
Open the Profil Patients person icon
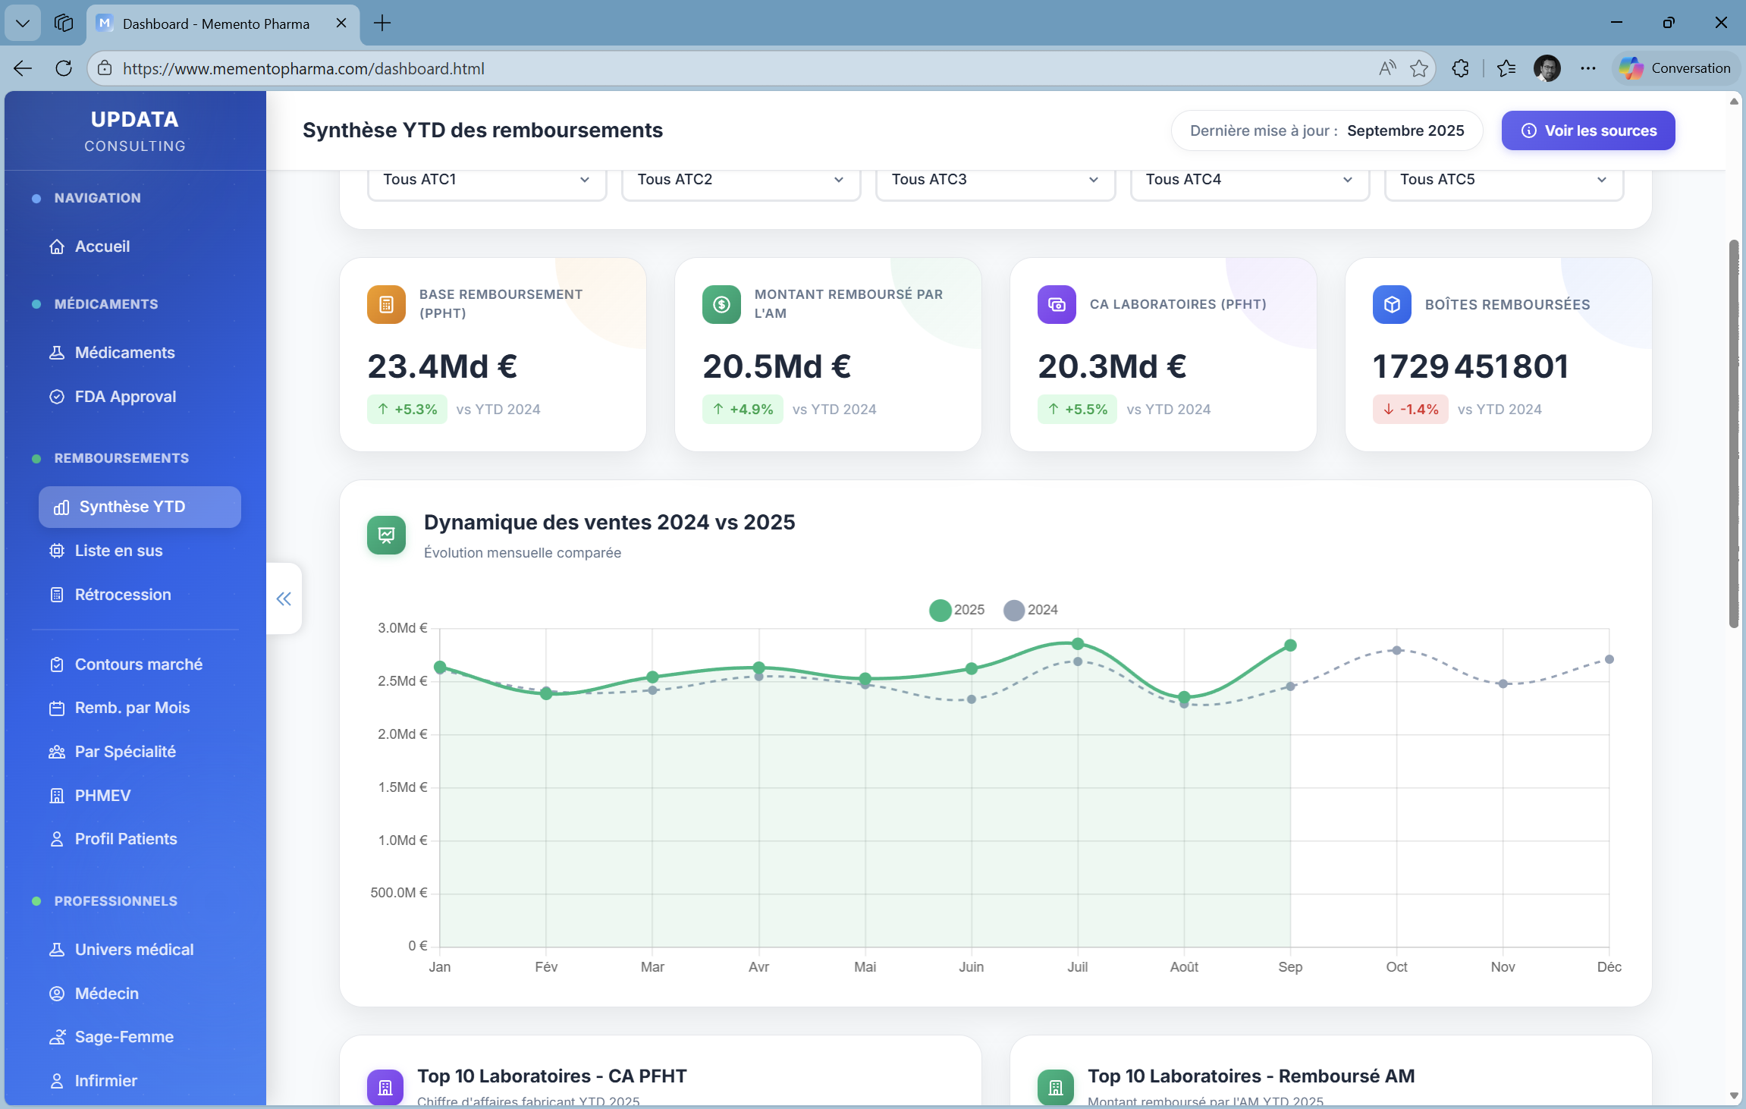(57, 838)
